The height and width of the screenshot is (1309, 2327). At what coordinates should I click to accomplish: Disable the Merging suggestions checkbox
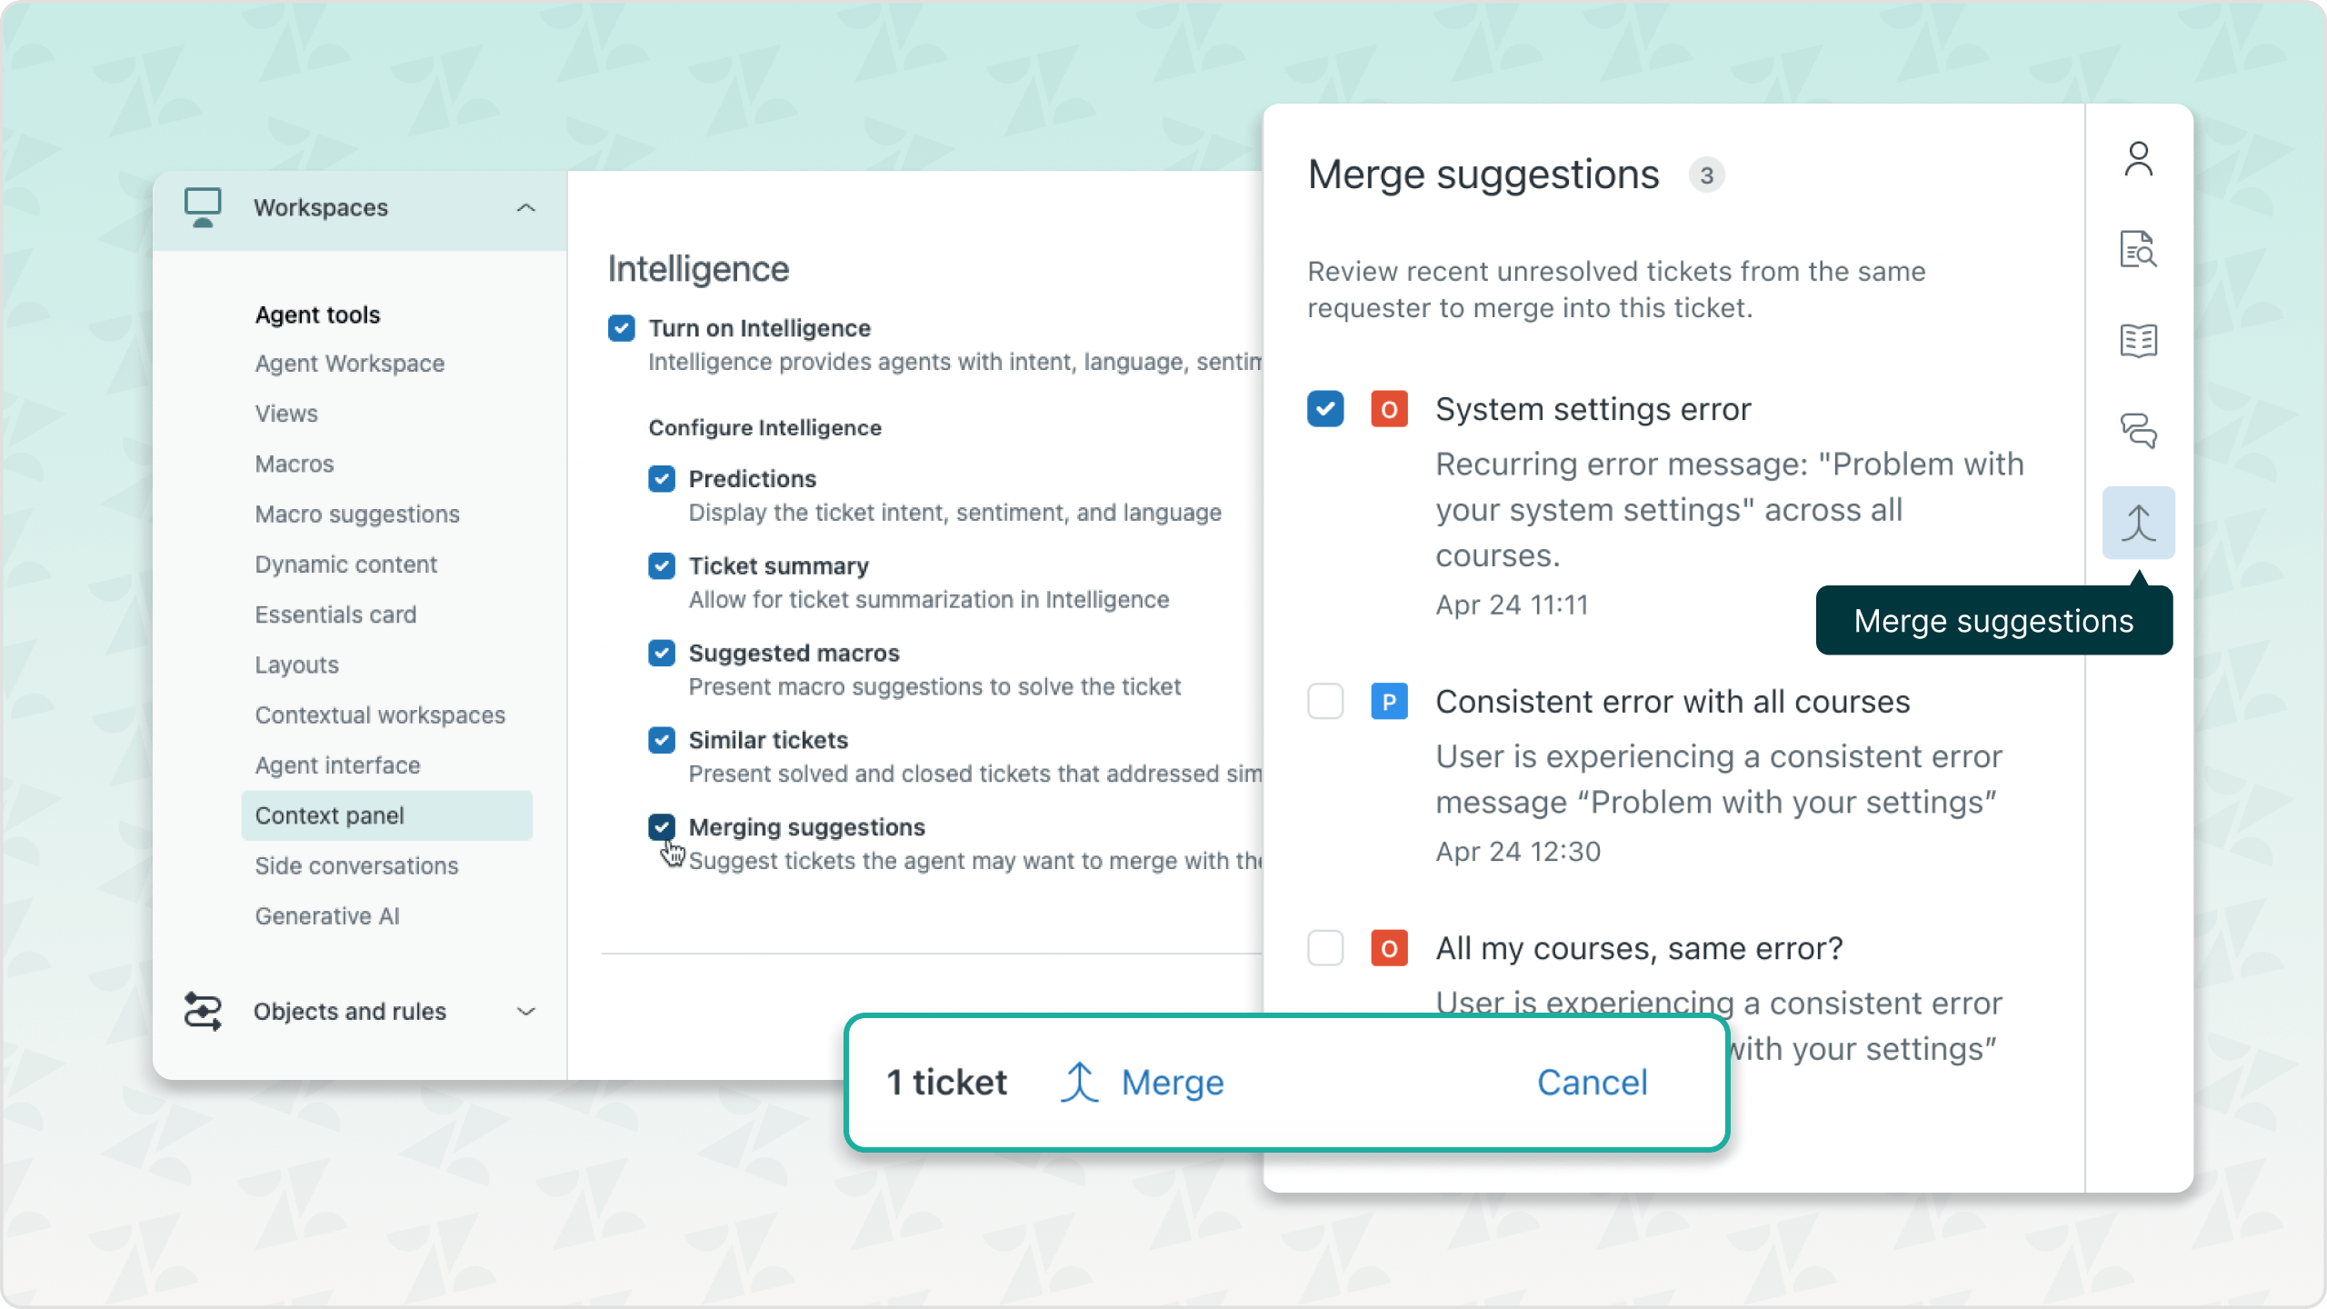662,826
